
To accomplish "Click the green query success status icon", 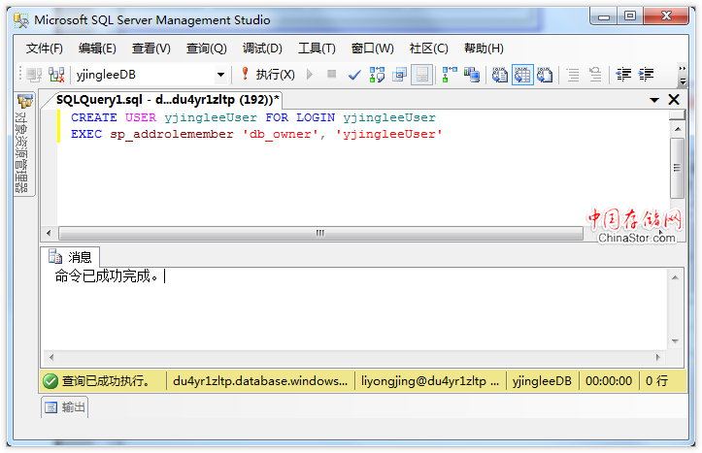I will [x=50, y=381].
